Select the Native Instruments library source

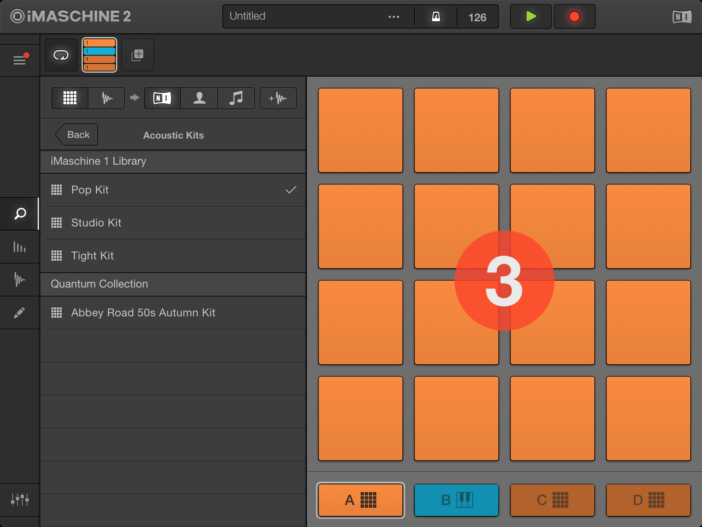(162, 98)
